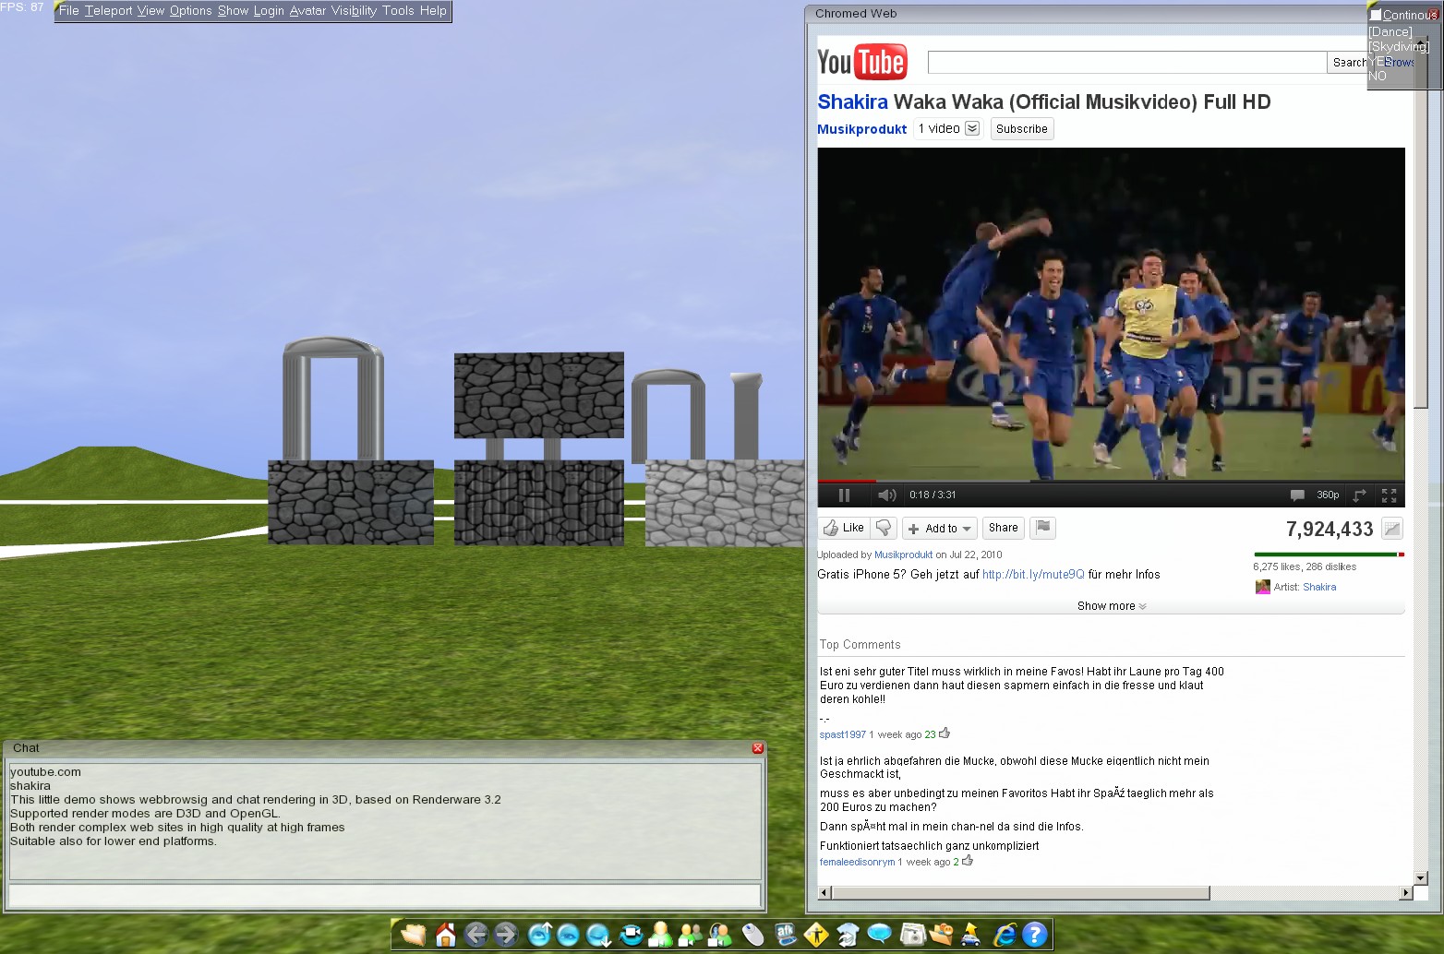Viewport: 1444px width, 954px height.
Task: Open the Options menu
Action: point(191,11)
